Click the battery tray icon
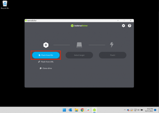 click(x=142, y=110)
